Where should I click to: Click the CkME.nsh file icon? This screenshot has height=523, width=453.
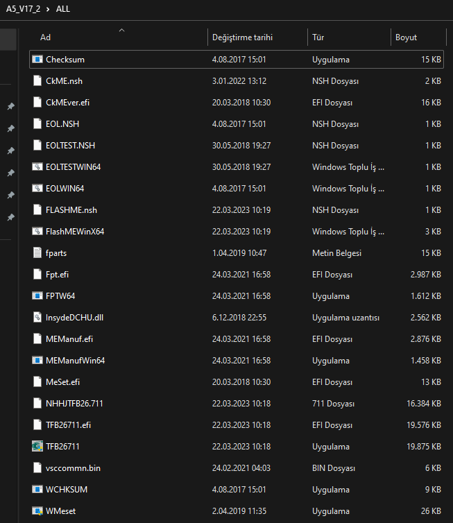(x=37, y=80)
